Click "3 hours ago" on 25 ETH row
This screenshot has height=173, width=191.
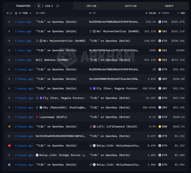click(24, 69)
